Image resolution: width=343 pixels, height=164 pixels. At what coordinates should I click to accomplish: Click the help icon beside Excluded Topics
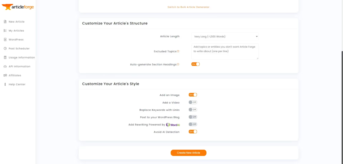pyautogui.click(x=178, y=51)
